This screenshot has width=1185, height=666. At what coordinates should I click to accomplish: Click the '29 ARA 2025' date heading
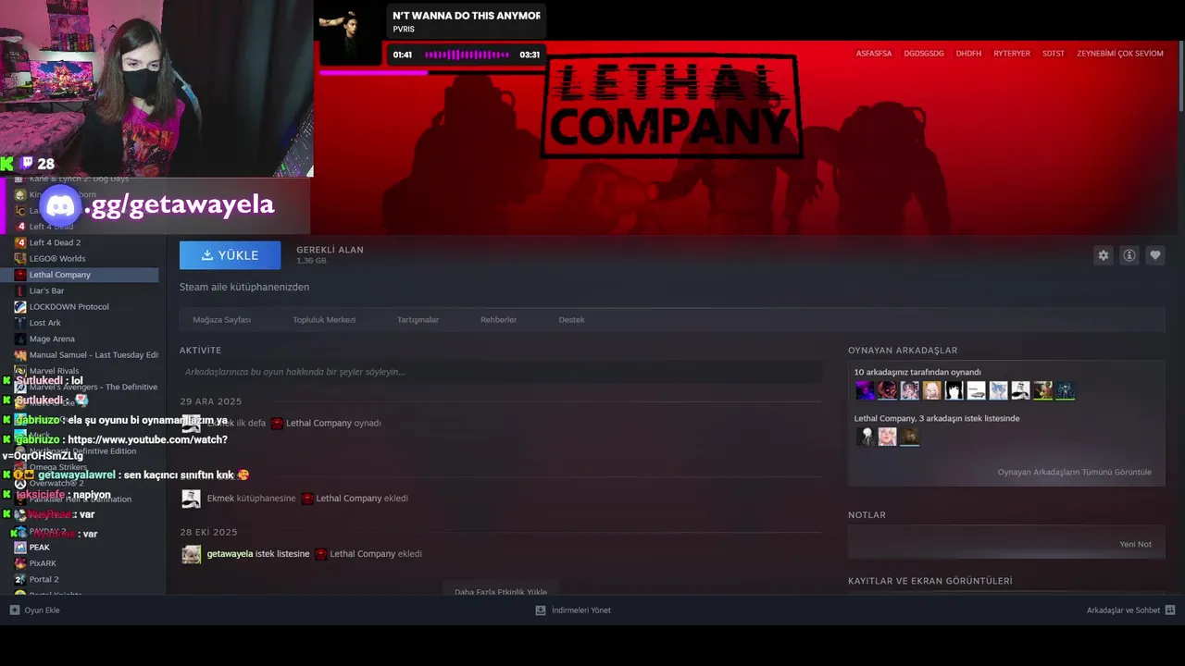point(211,402)
